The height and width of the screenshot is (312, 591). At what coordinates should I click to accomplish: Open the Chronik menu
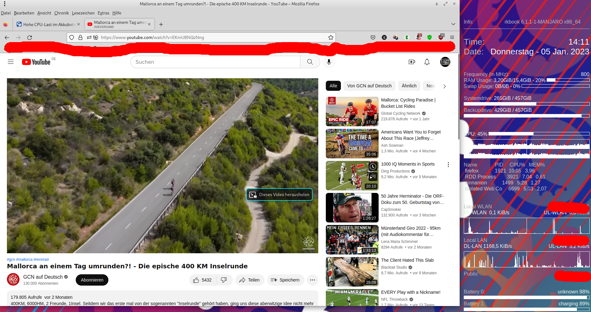tap(62, 13)
